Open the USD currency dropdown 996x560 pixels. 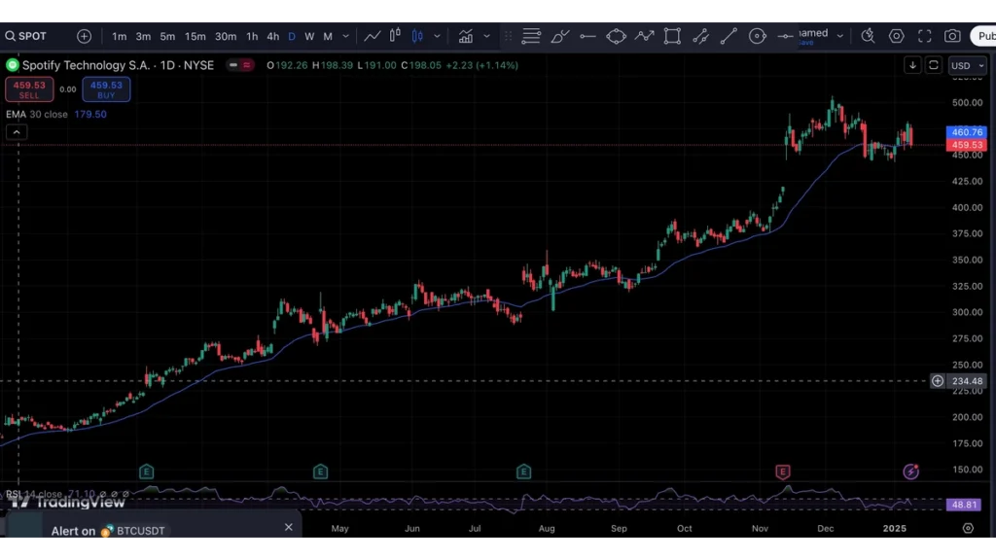(x=968, y=65)
